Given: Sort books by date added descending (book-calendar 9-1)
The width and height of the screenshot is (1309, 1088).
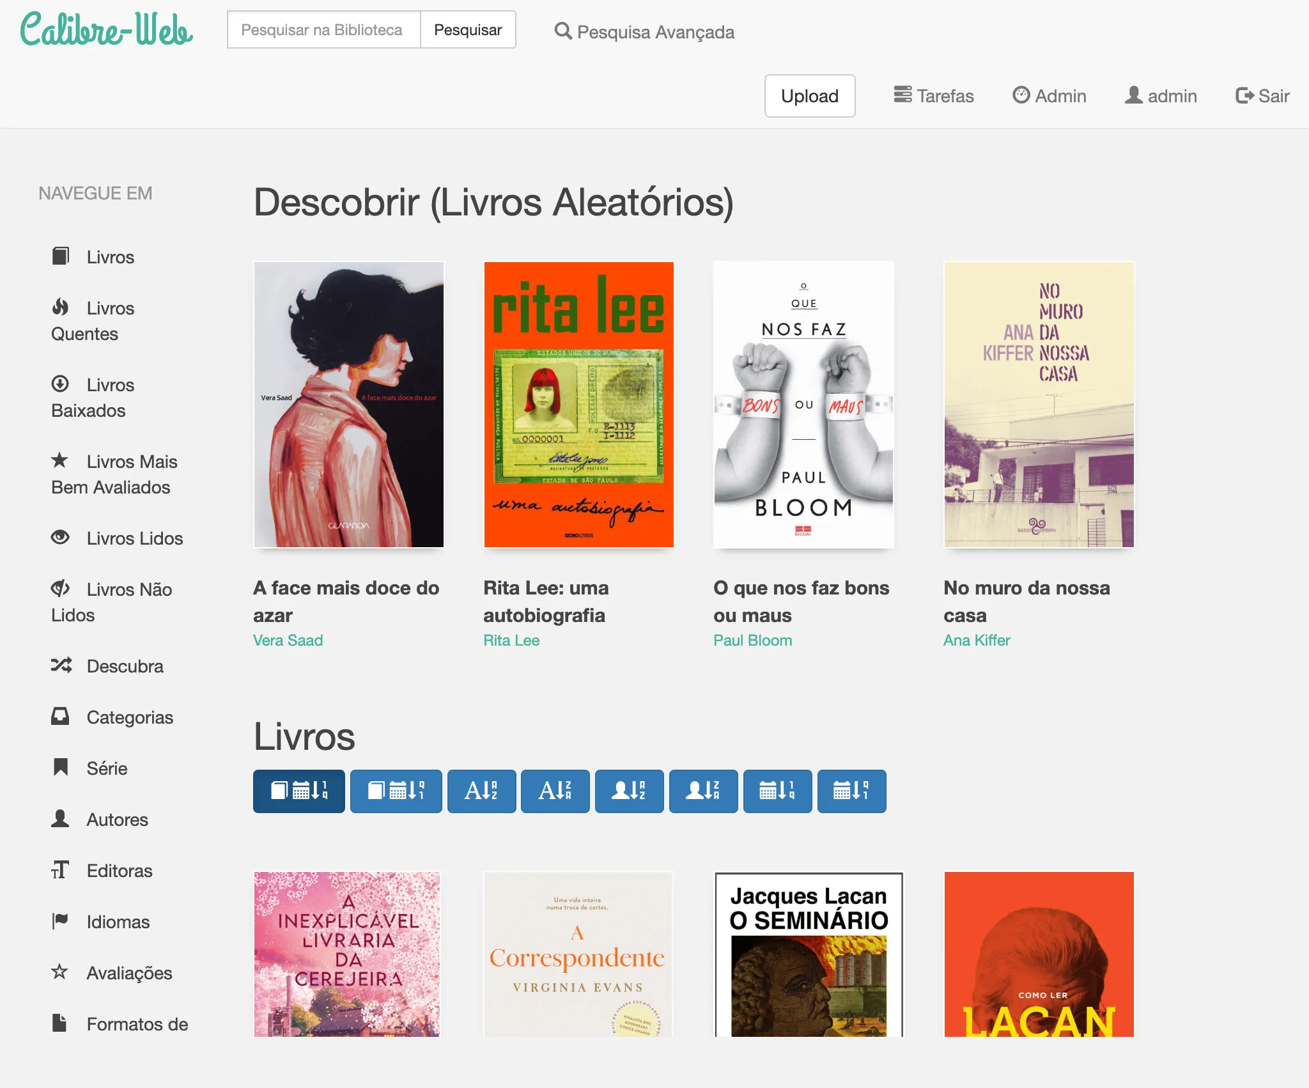Looking at the screenshot, I should coord(396,791).
